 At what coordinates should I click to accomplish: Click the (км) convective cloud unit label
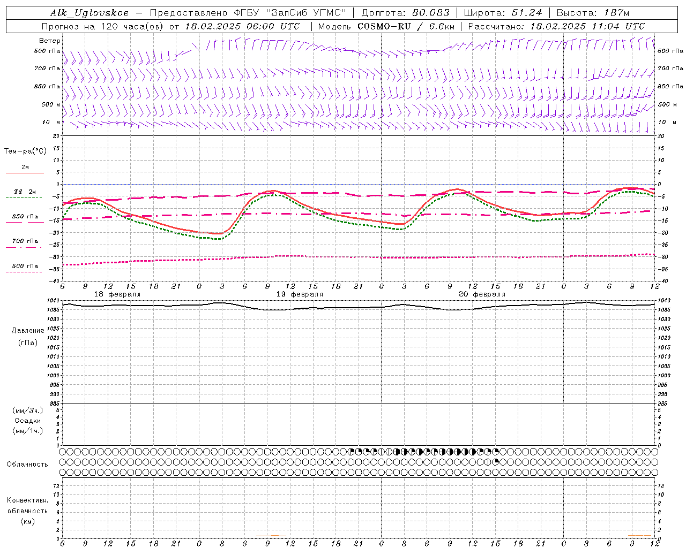[27, 521]
